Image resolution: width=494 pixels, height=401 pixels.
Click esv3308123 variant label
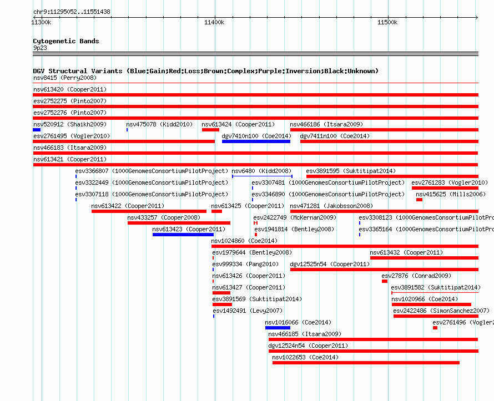coord(426,217)
